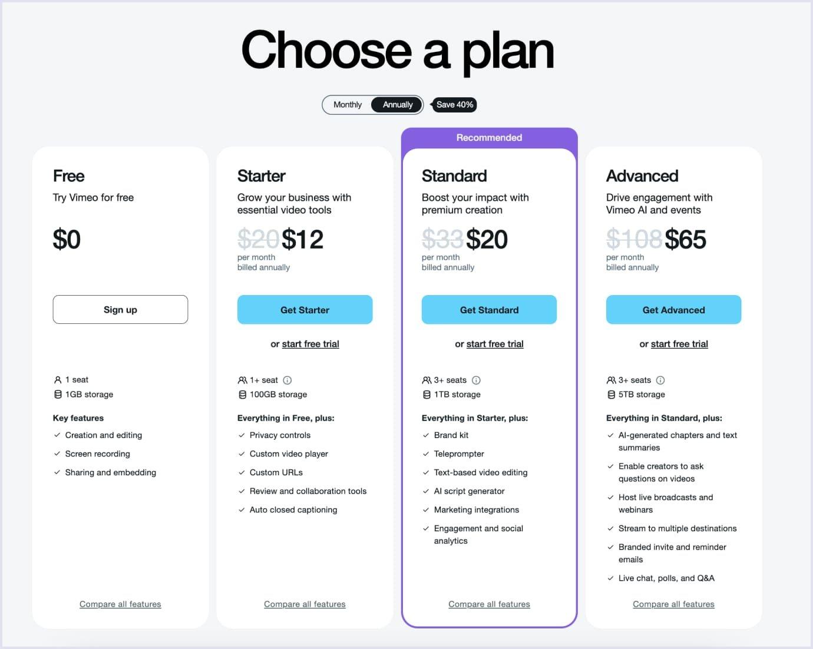Viewport: 813px width, 649px height.
Task: Click the storage icon next to 1GB storage
Action: [57, 394]
